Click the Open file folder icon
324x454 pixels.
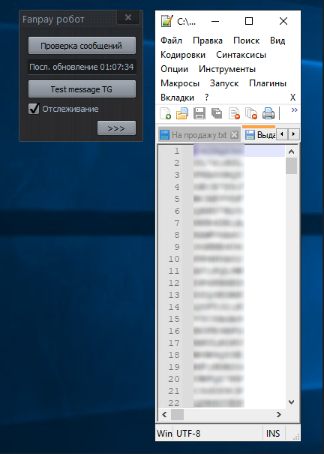tap(182, 113)
